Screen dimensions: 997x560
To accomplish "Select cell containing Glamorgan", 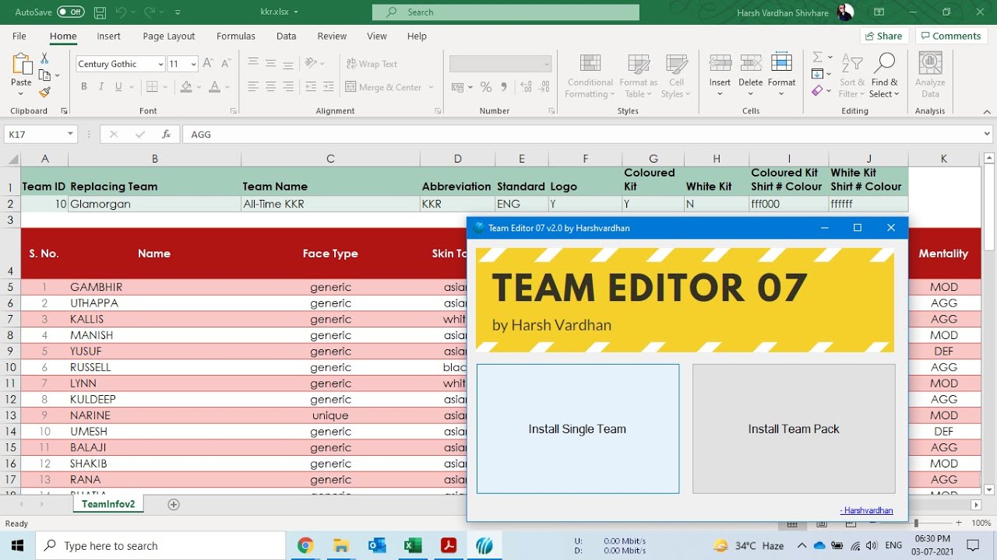I will (154, 204).
